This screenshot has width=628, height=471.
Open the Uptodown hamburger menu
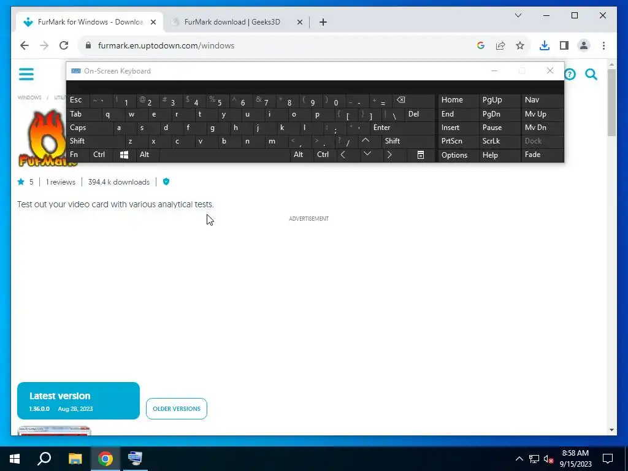(26, 74)
